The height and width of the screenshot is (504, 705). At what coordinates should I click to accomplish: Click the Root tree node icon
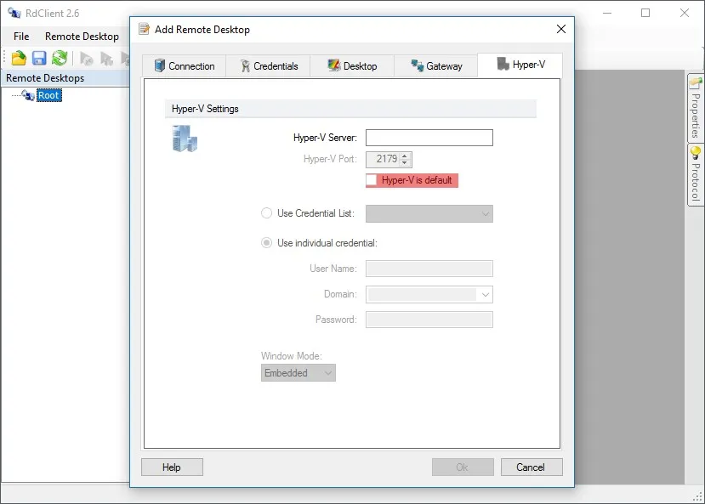click(28, 95)
